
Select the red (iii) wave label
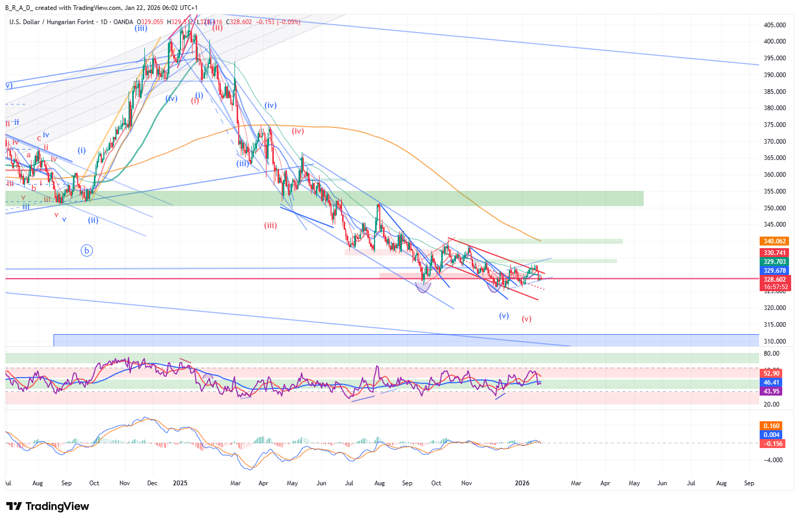(270, 226)
